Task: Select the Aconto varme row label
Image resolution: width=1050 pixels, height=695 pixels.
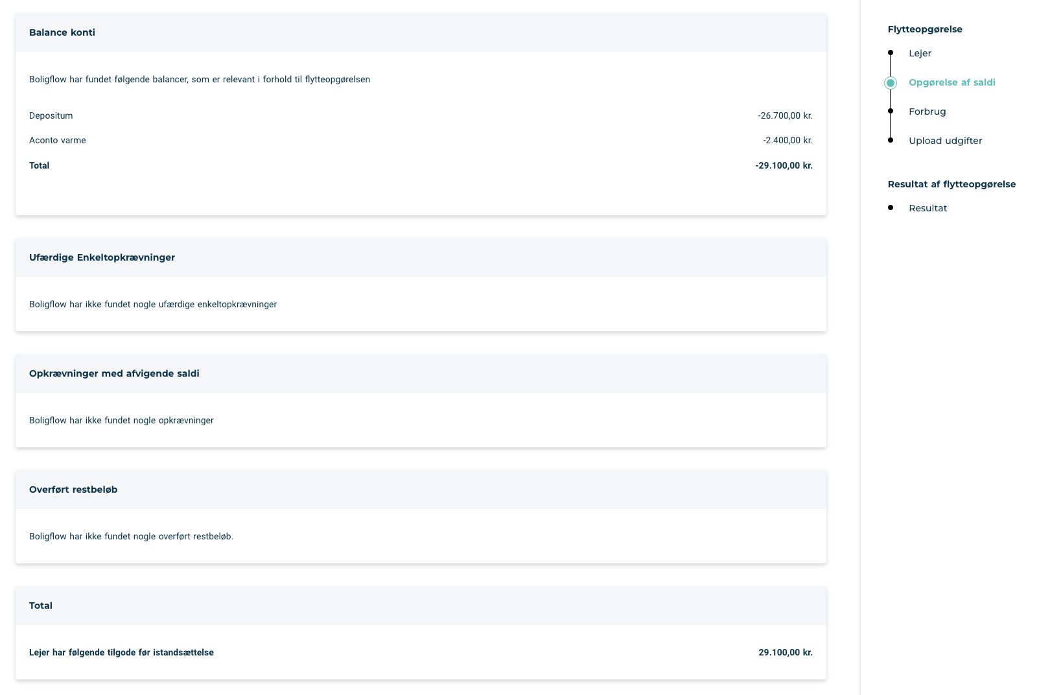Action: (x=57, y=140)
